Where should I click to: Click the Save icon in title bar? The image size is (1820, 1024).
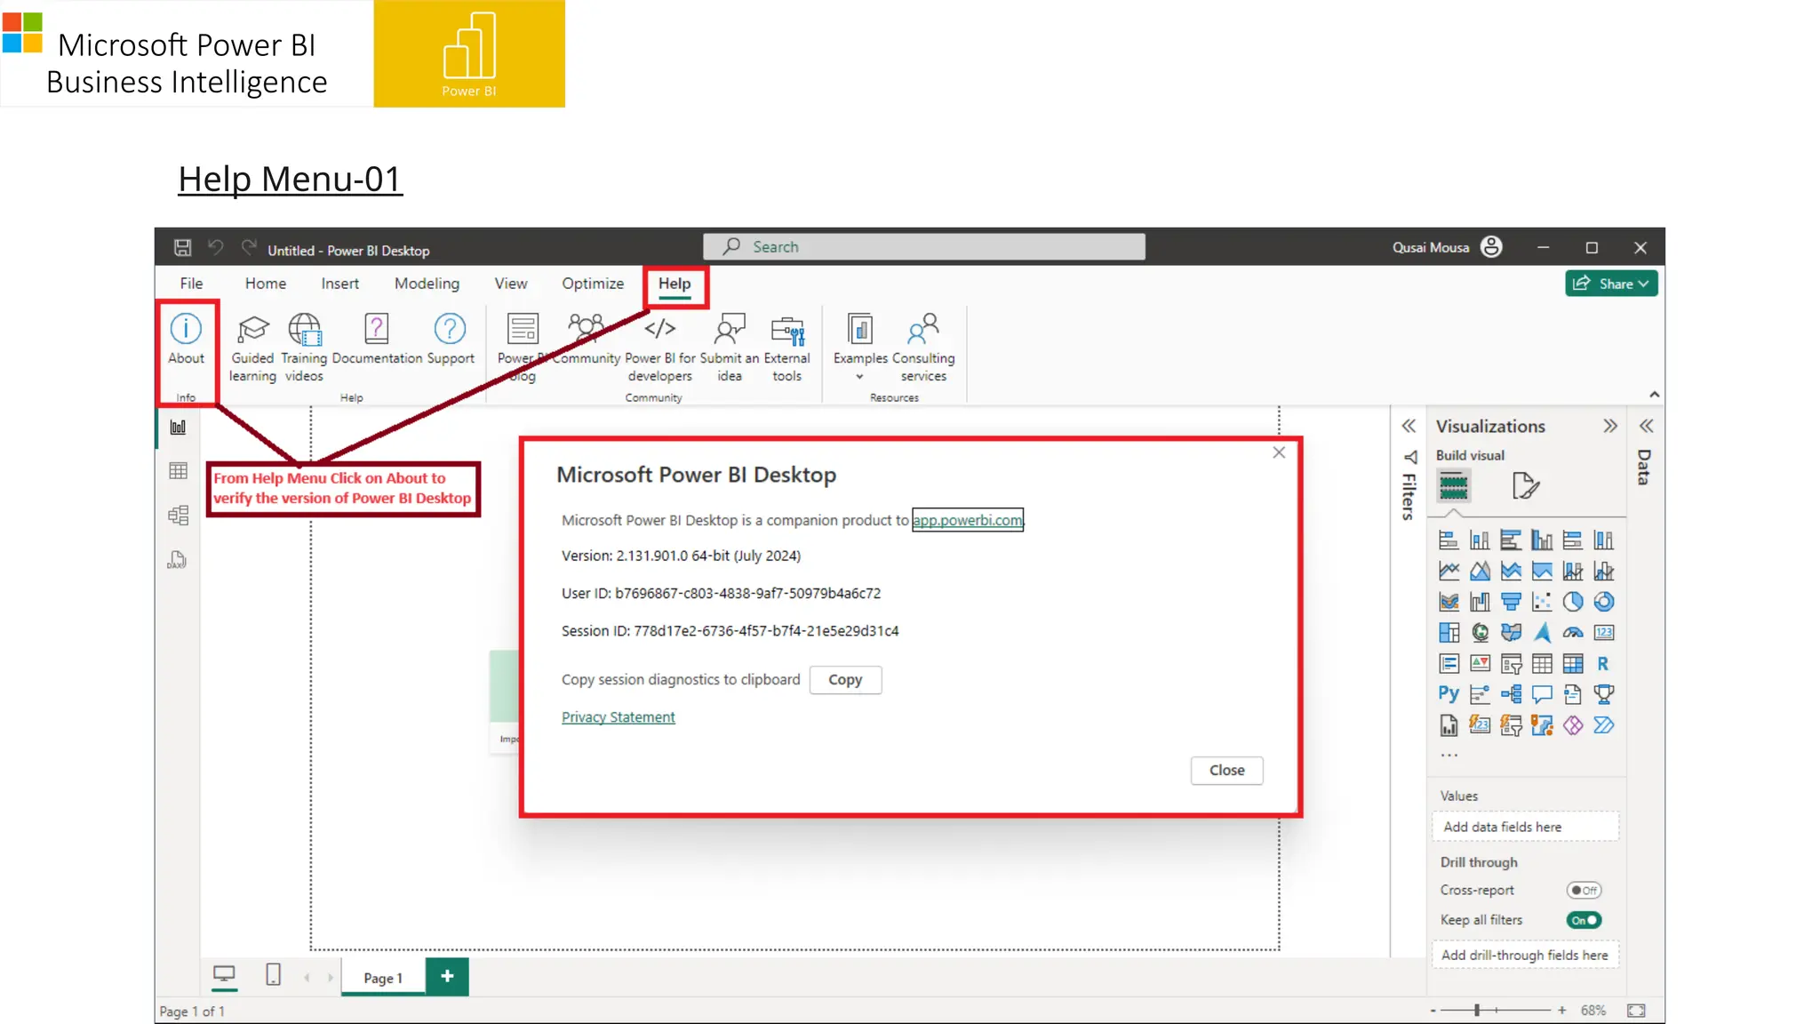pos(182,247)
